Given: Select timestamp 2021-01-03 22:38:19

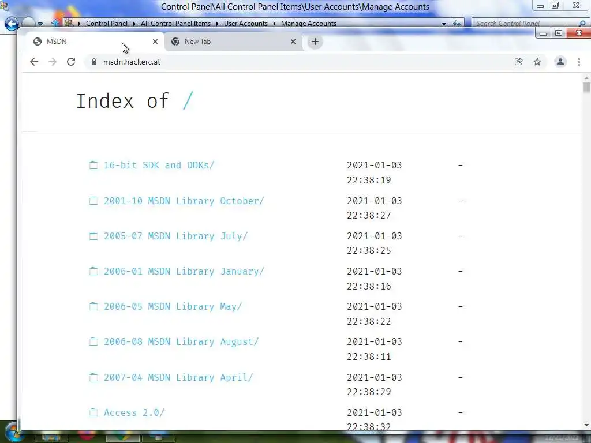Looking at the screenshot, I should (374, 172).
